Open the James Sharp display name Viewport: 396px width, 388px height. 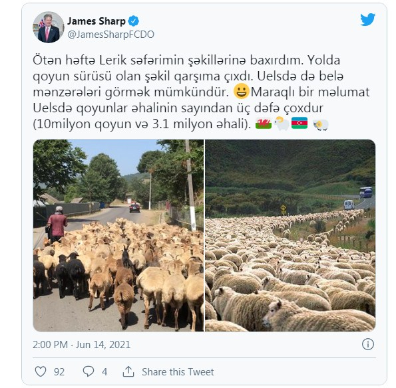click(x=97, y=21)
